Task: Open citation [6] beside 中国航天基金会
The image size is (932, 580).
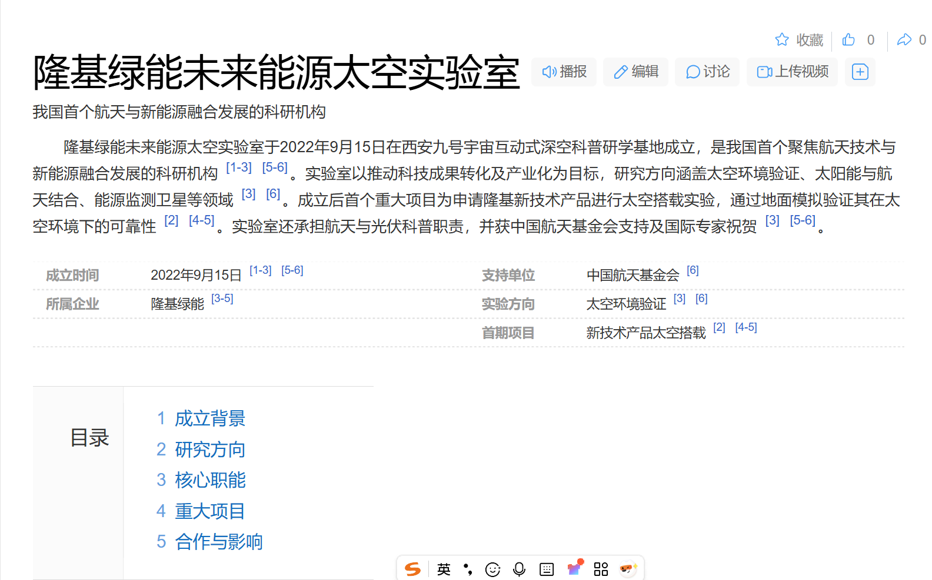Action: click(693, 270)
